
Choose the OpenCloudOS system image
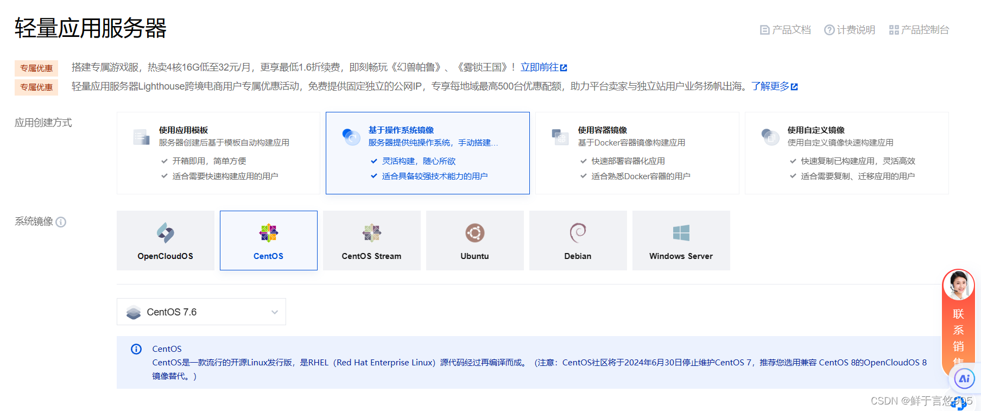[x=166, y=241]
